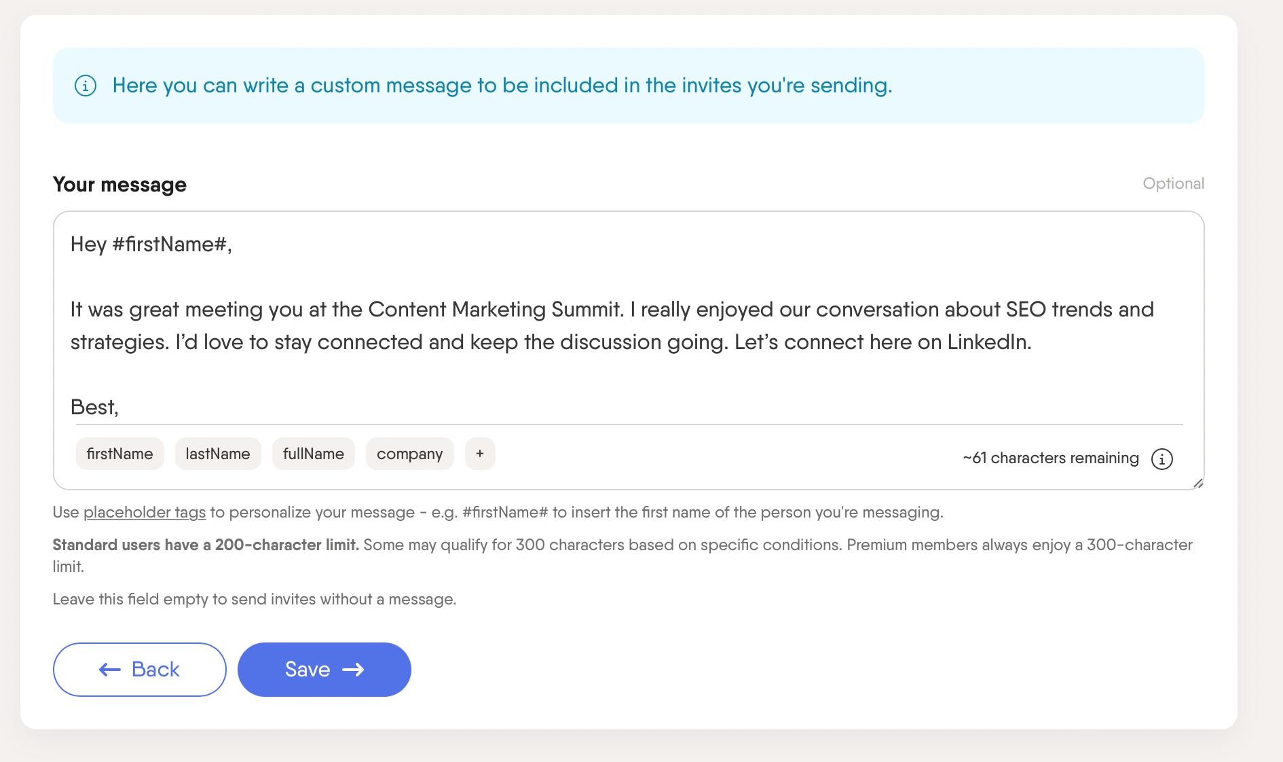Click the 'Standard users have a 200-character limit.' text

(x=206, y=545)
